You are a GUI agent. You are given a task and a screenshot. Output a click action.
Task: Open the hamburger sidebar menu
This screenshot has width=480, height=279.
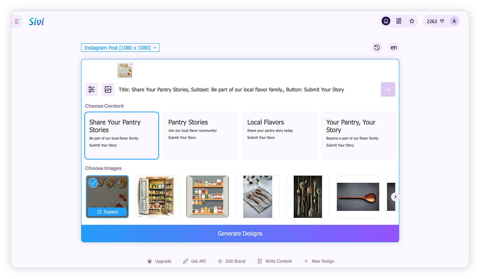pyautogui.click(x=17, y=21)
